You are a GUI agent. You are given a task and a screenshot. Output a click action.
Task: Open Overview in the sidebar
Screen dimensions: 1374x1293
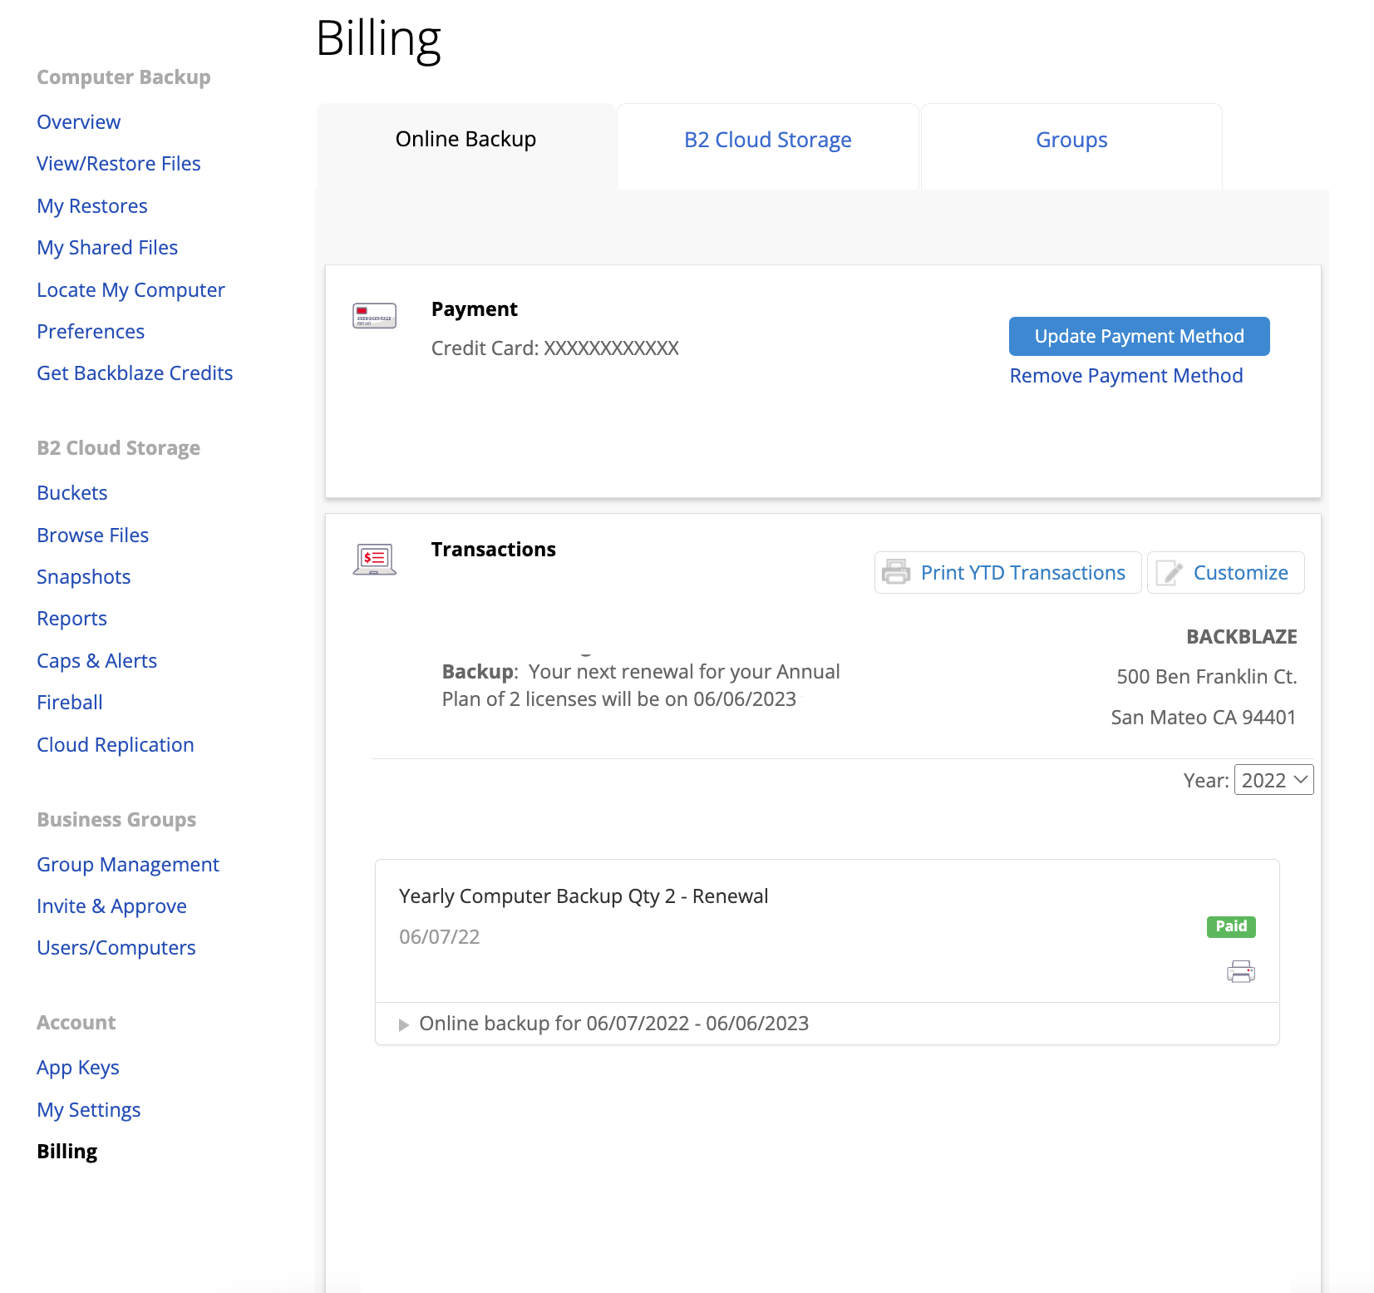click(x=78, y=122)
